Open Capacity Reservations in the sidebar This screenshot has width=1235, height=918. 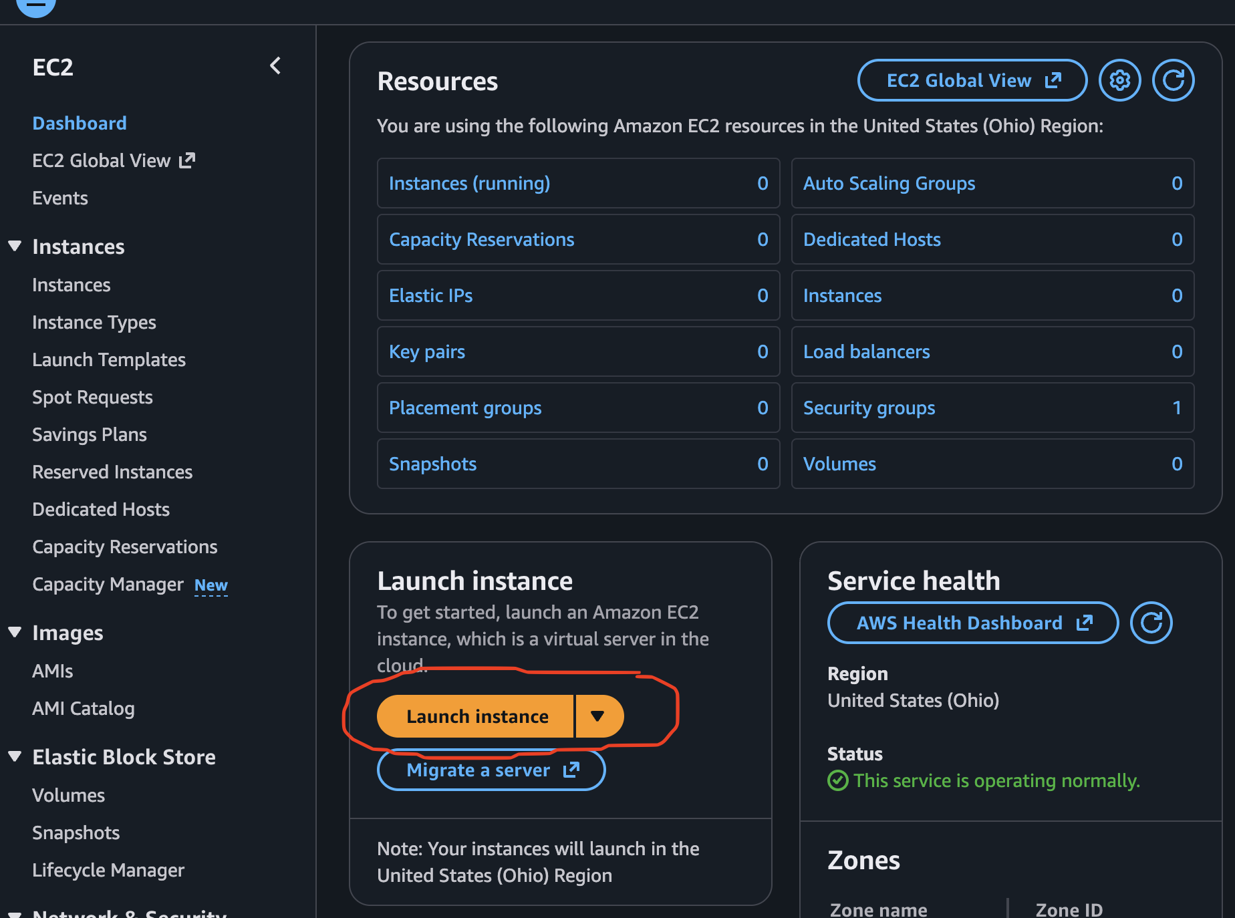(x=125, y=547)
